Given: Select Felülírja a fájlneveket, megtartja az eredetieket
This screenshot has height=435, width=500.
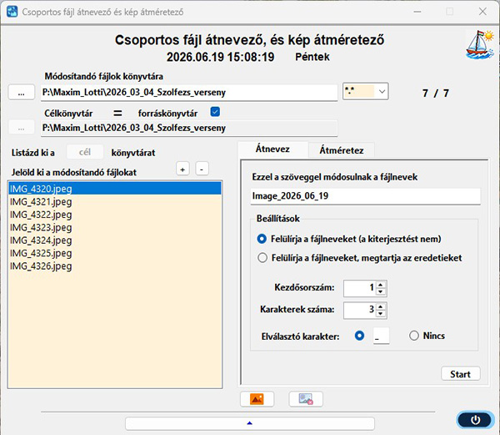Looking at the screenshot, I should (x=262, y=258).
